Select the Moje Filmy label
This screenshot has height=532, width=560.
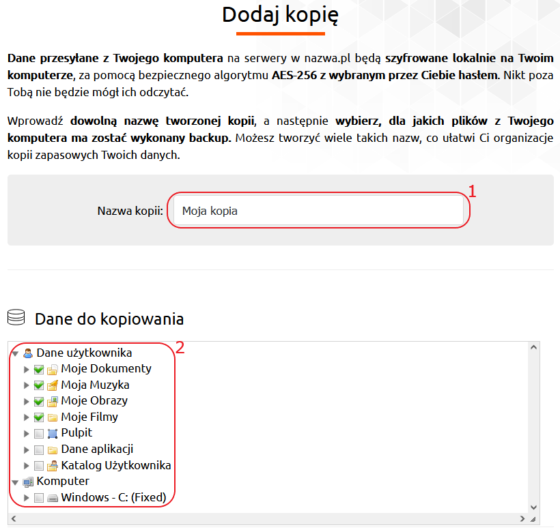tap(89, 417)
